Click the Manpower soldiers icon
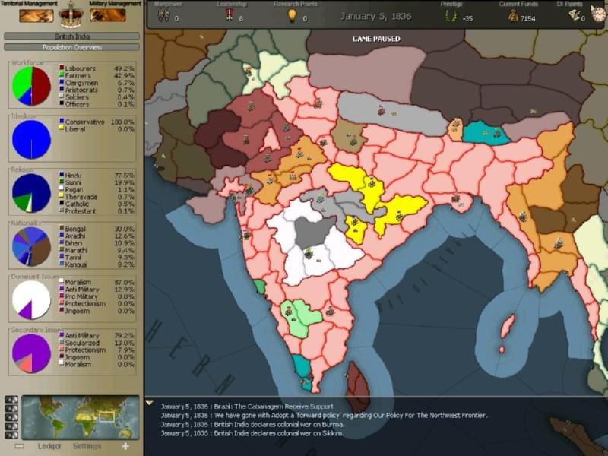This screenshot has height=456, width=608. pyautogui.click(x=163, y=16)
